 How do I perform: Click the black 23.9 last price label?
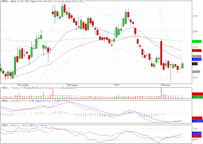click(195, 64)
